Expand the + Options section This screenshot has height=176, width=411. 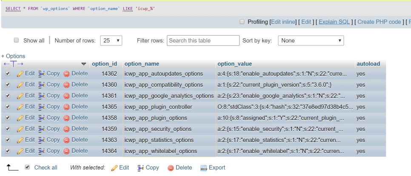pos(13,56)
